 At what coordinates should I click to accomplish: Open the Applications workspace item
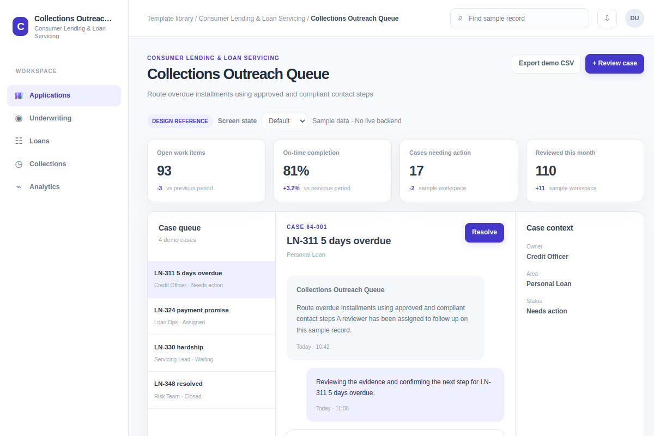click(64, 95)
